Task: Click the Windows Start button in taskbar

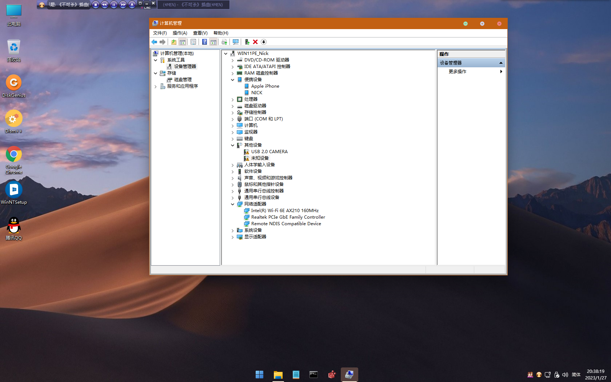Action: point(259,375)
